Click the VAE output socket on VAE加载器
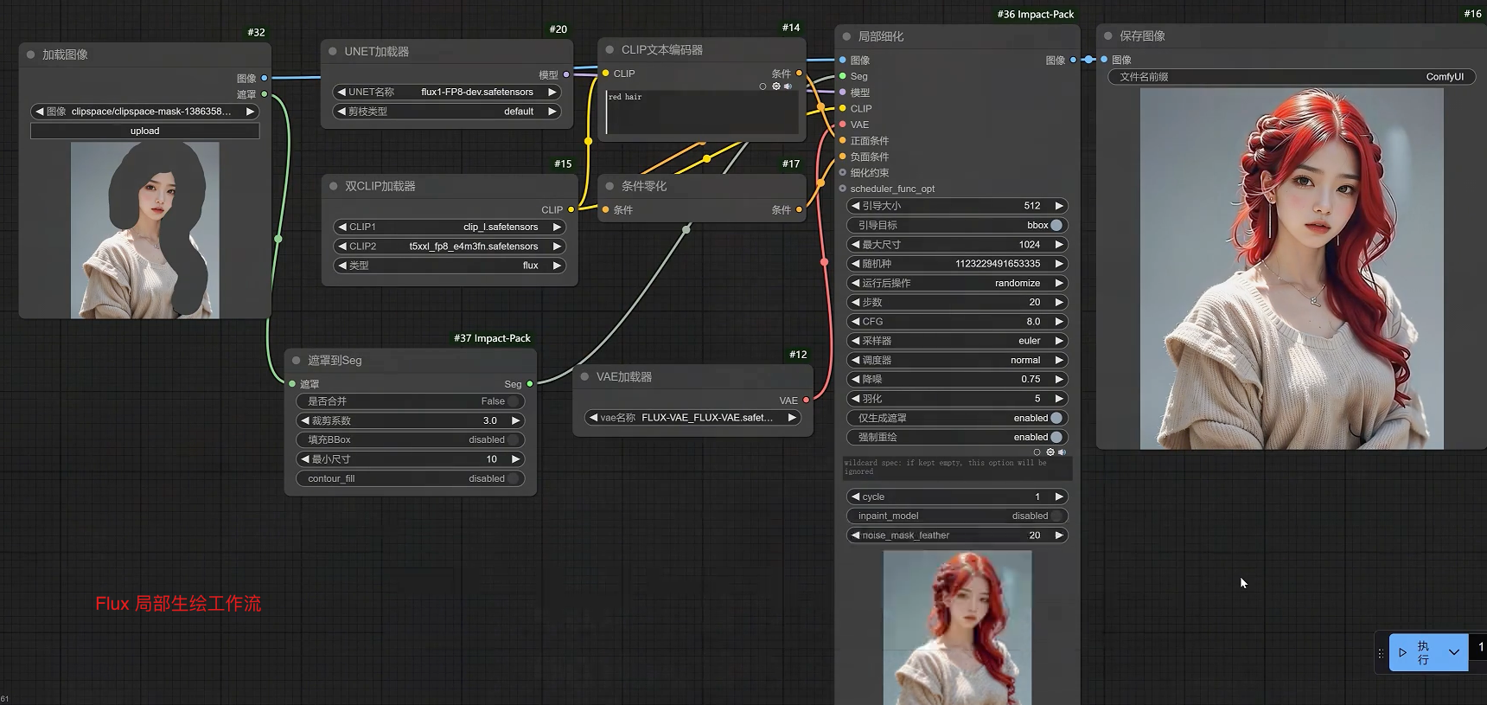This screenshot has width=1487, height=705. [x=806, y=401]
